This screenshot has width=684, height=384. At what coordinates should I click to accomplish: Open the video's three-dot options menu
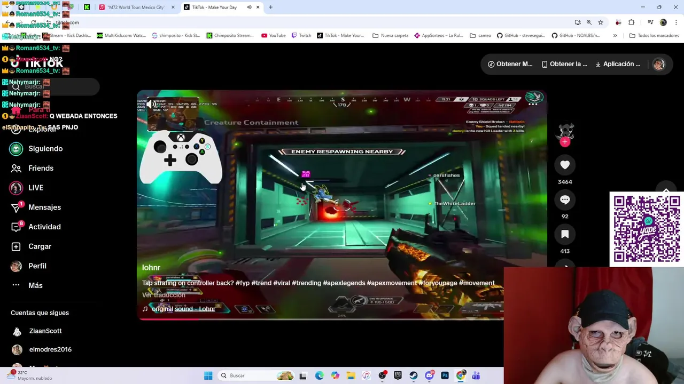point(533,105)
